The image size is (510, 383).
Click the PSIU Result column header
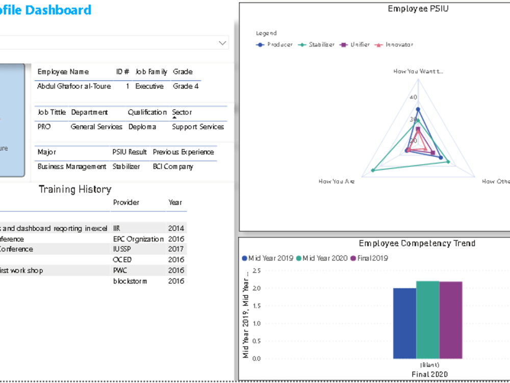130,152
